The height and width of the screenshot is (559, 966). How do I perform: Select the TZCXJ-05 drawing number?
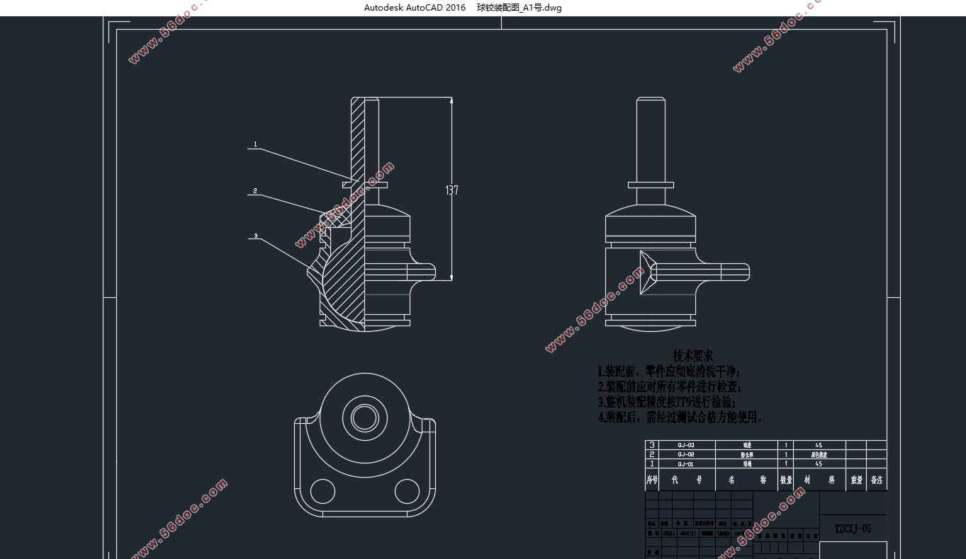(x=853, y=529)
